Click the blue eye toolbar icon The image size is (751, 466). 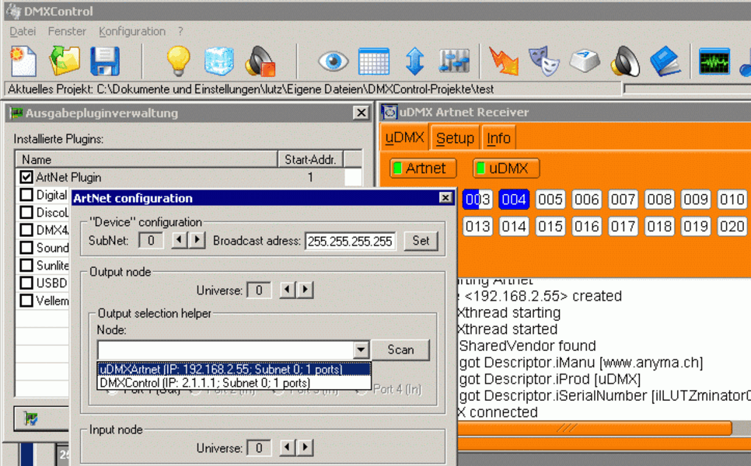pos(333,61)
